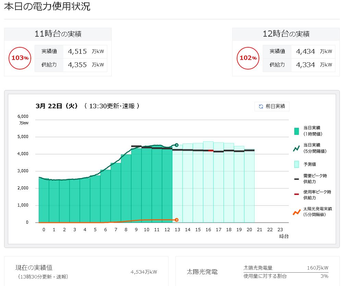Screen dimensions: 346x286
Task: Click the chart date 3月 22日 (火)
Action: [57, 106]
